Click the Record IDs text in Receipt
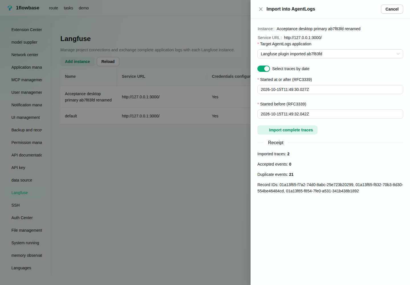This screenshot has width=410, height=285. [x=330, y=188]
